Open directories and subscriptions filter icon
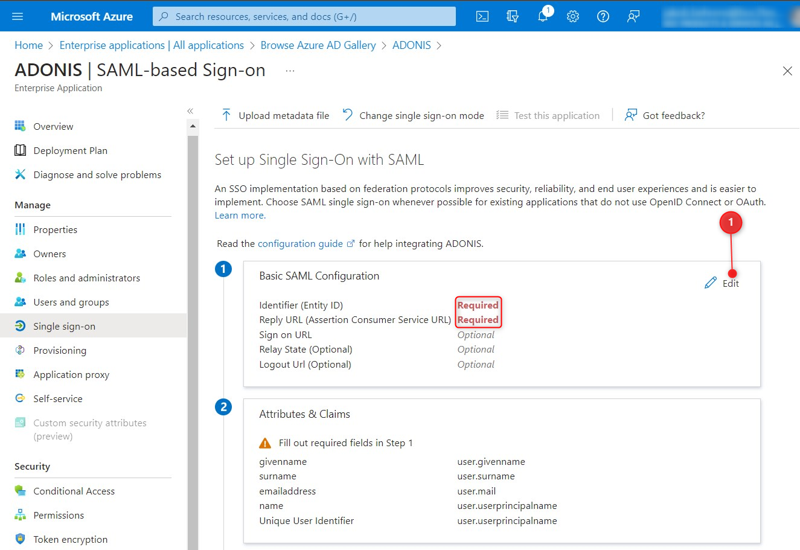This screenshot has height=550, width=800. pos(513,16)
